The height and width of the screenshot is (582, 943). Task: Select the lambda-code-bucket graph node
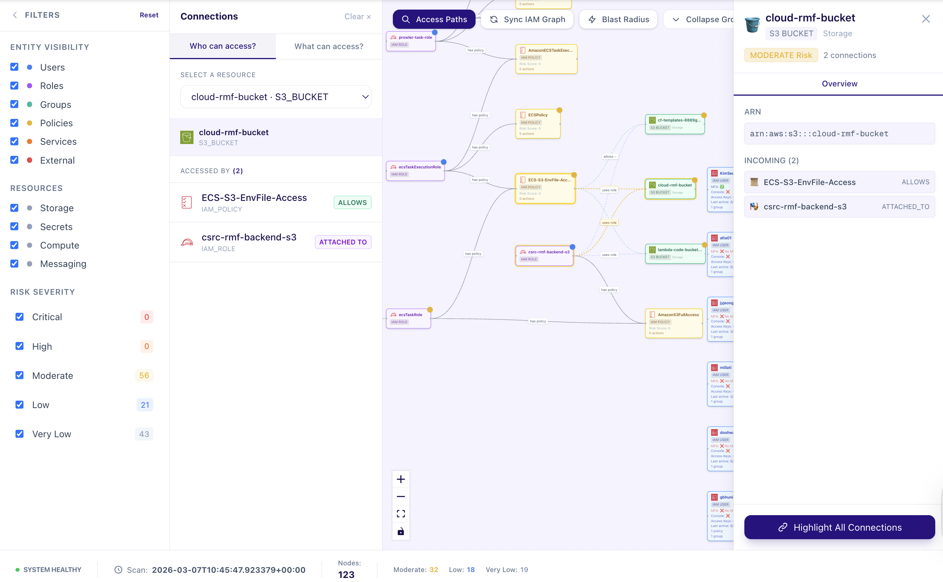(x=675, y=253)
